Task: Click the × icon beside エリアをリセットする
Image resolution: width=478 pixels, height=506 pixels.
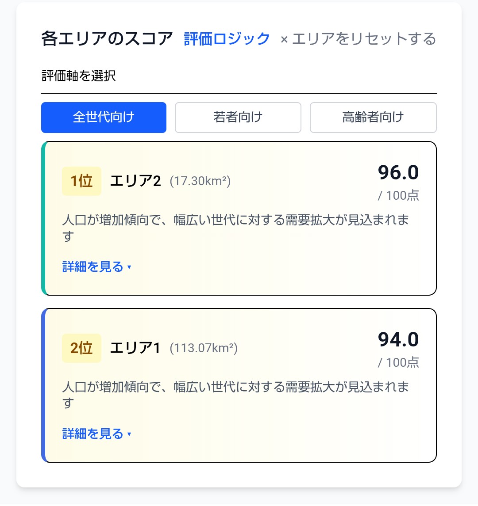Action: (284, 40)
